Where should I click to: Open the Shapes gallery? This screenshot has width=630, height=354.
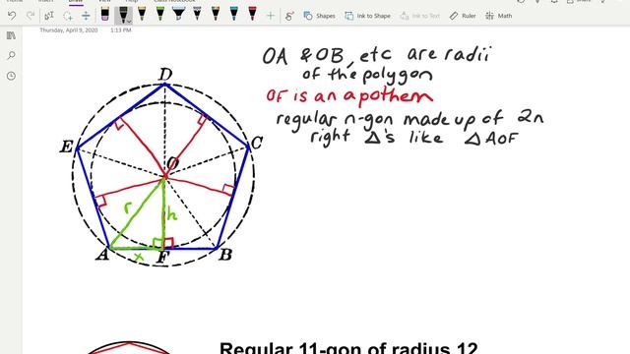(x=319, y=16)
